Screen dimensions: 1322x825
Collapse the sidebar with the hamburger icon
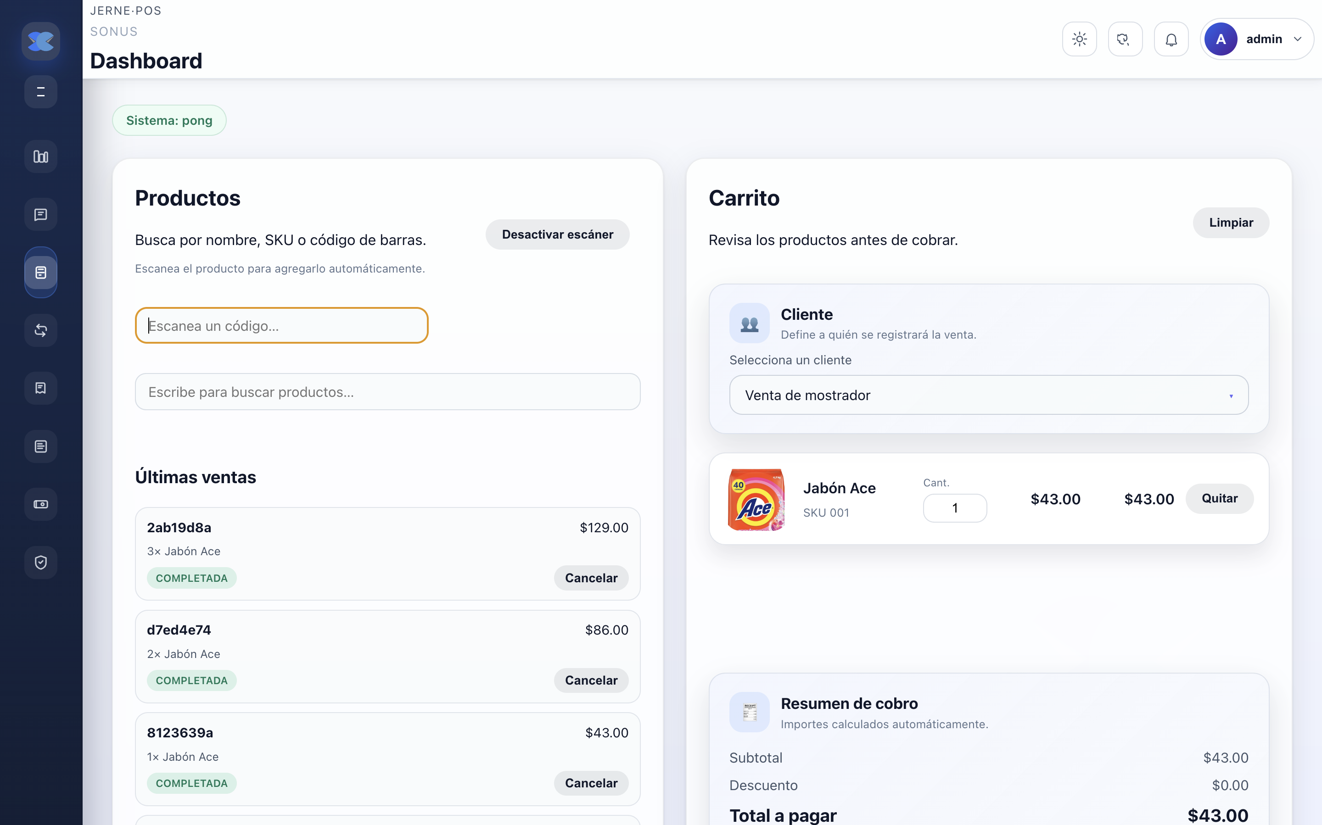pyautogui.click(x=41, y=92)
